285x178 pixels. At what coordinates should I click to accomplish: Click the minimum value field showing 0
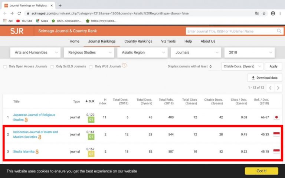click(214, 67)
